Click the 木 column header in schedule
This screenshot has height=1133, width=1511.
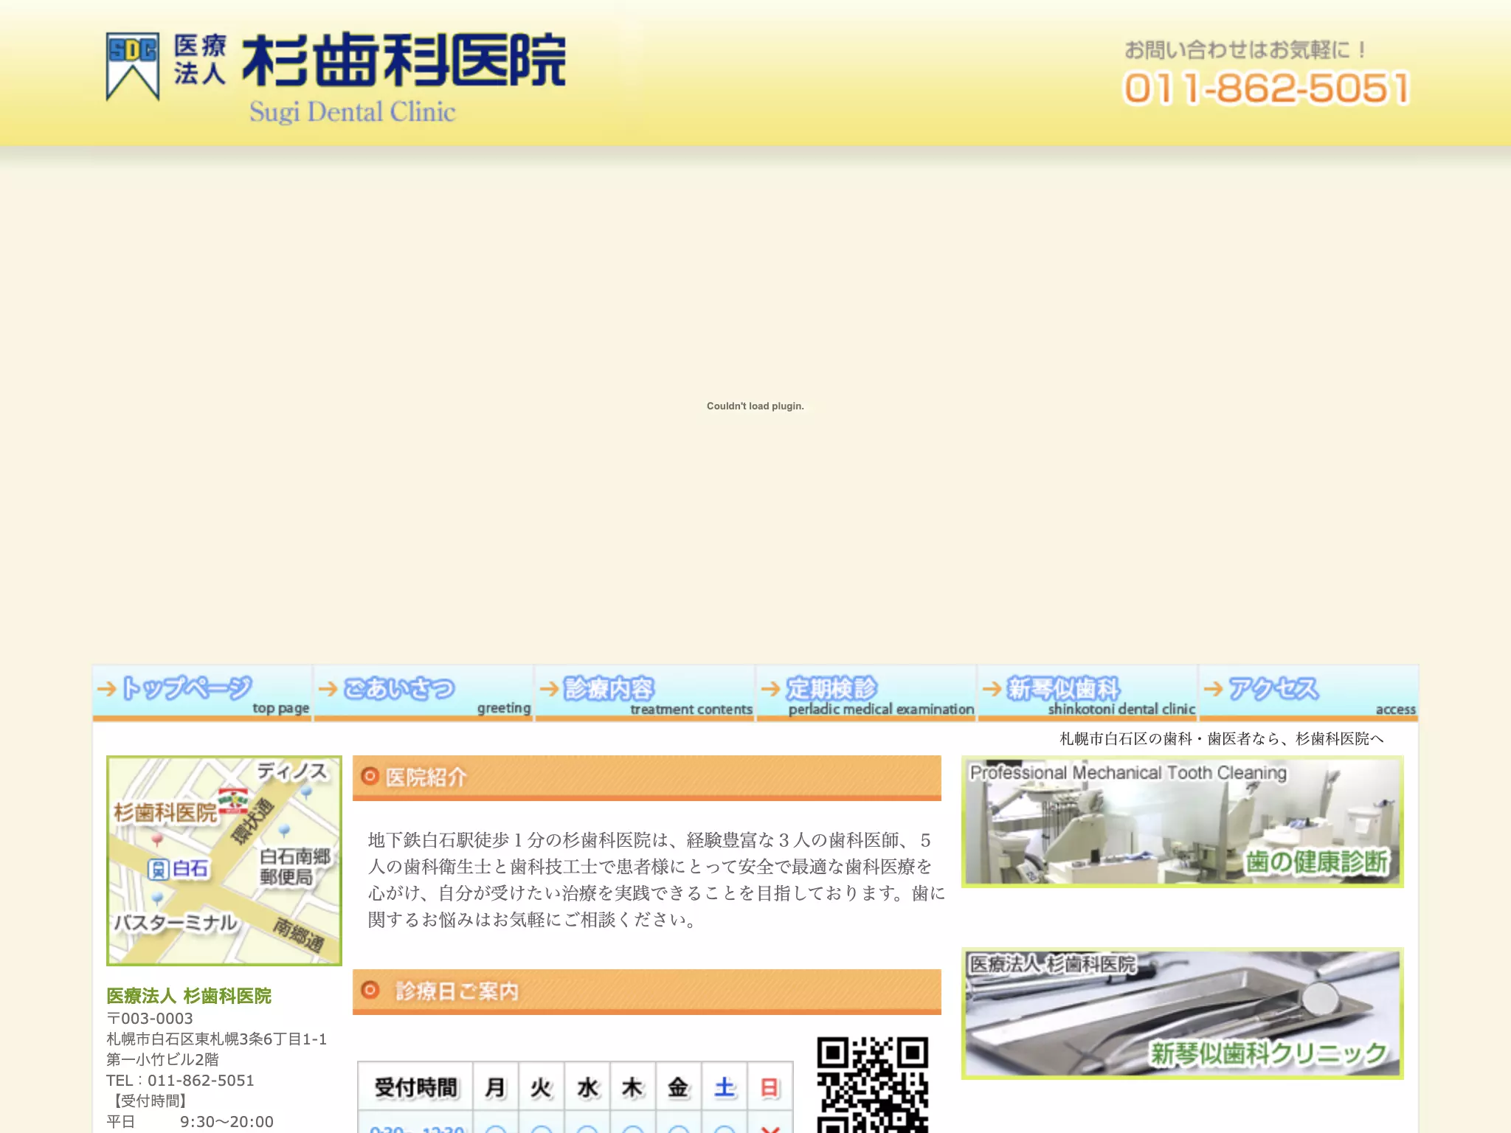tap(633, 1087)
